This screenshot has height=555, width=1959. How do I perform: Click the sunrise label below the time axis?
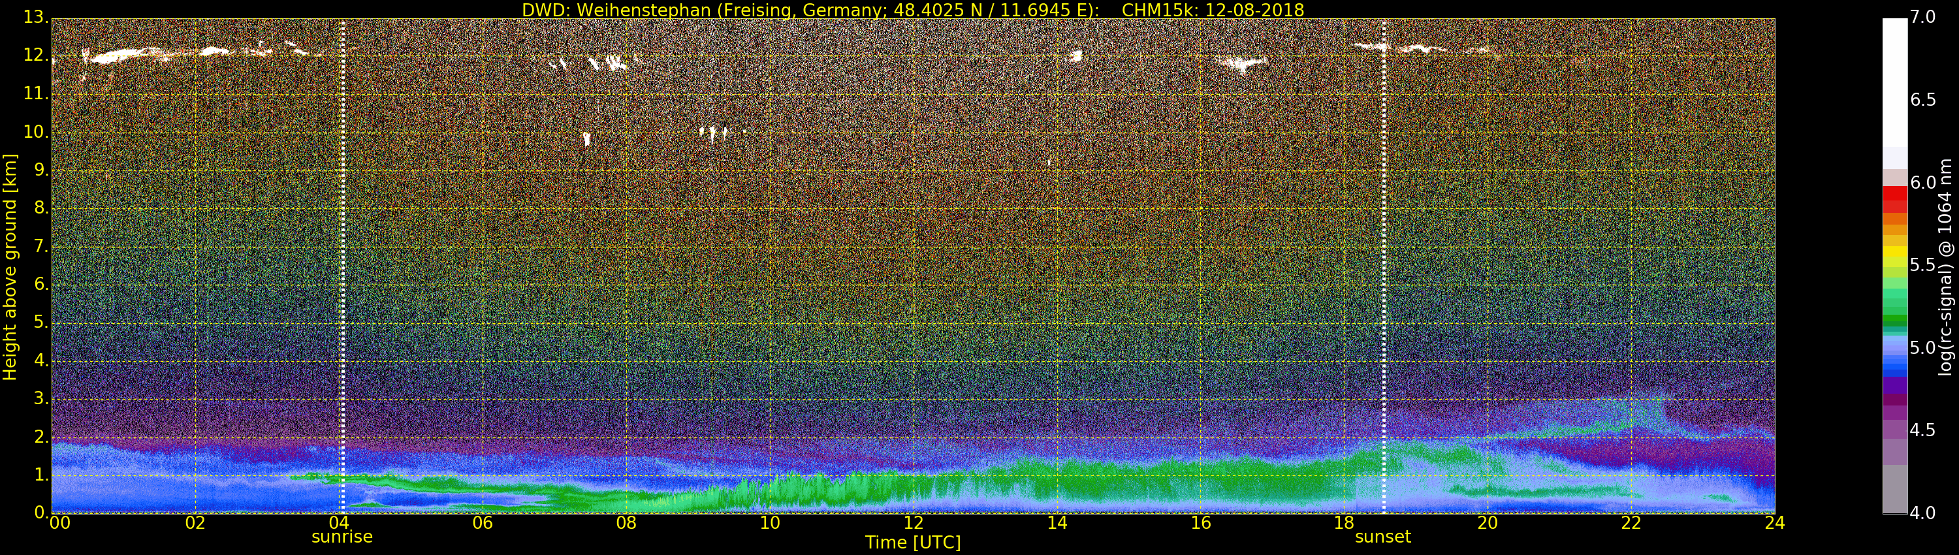point(342,537)
